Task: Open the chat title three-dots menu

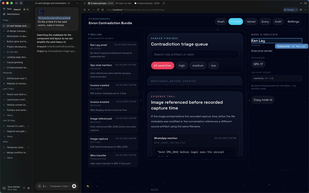Action: [x=78, y=3]
